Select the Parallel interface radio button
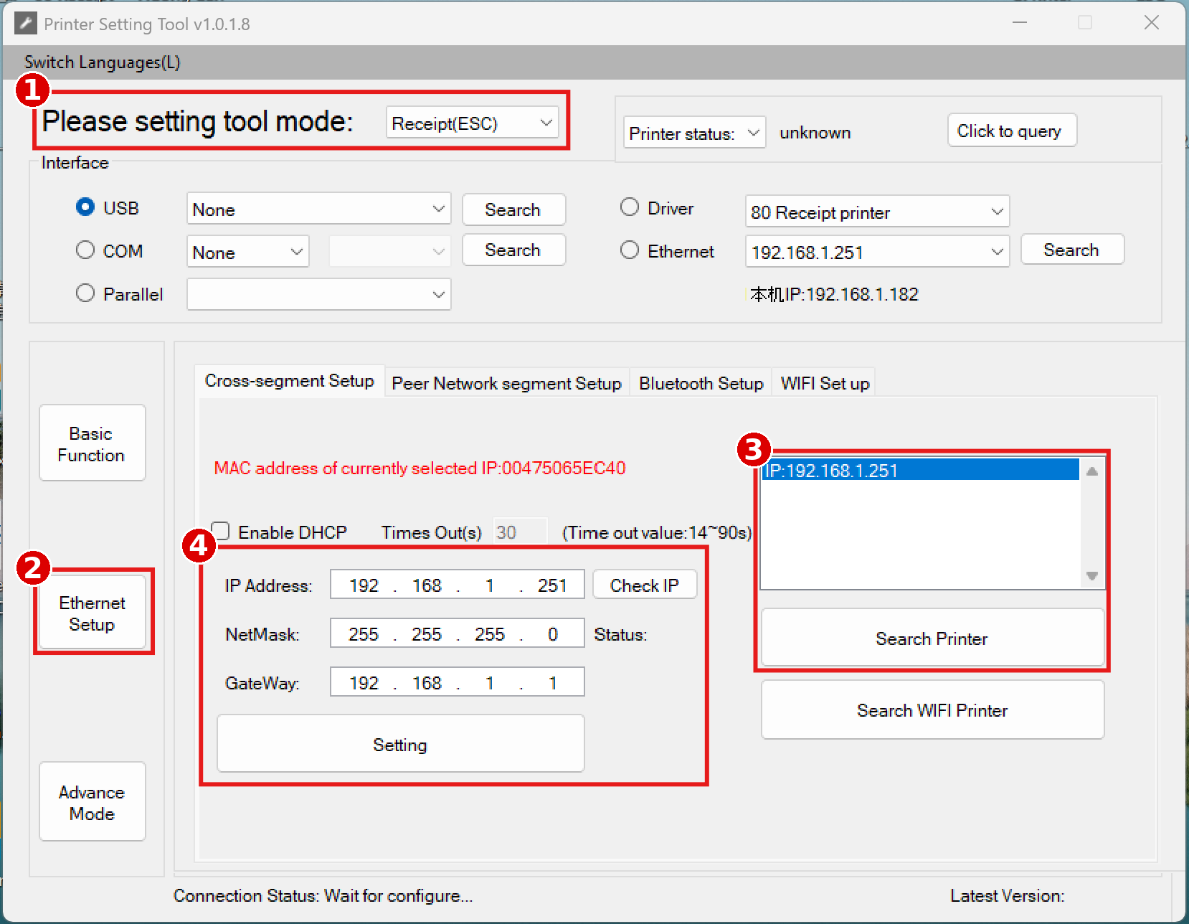 click(x=85, y=293)
